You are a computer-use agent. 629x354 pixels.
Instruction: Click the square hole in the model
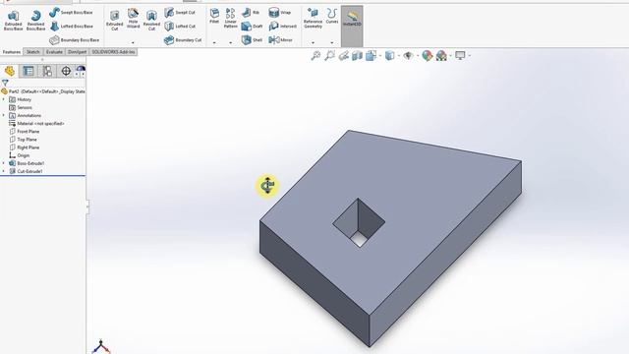(359, 223)
